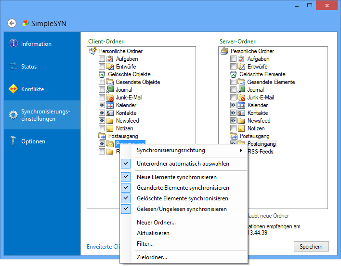Toggle client Gesendete Objekte checkbox

[x=102, y=82]
